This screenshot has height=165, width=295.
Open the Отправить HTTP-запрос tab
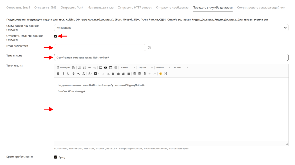coord(135,8)
